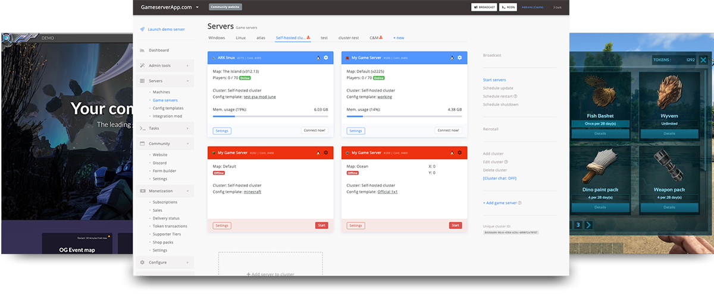714x295 pixels.
Task: Click help icon beside Edit cluster
Action: coord(506,162)
